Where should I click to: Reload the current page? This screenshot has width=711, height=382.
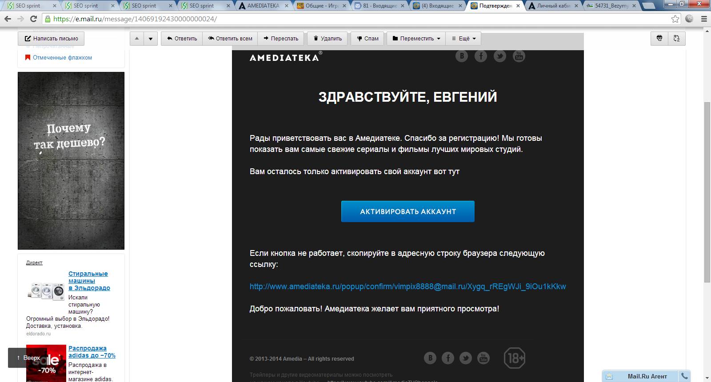pos(33,19)
